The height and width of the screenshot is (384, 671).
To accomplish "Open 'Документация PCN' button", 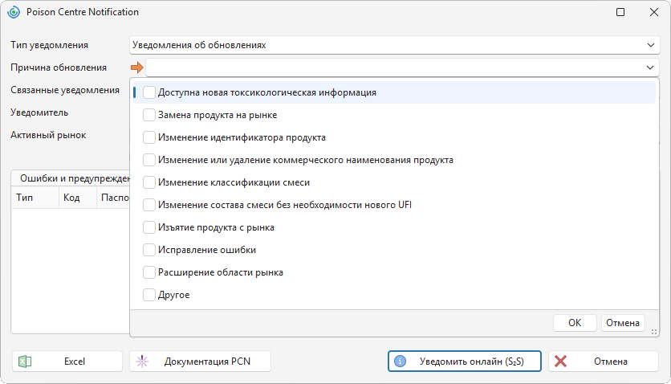I will (x=201, y=362).
